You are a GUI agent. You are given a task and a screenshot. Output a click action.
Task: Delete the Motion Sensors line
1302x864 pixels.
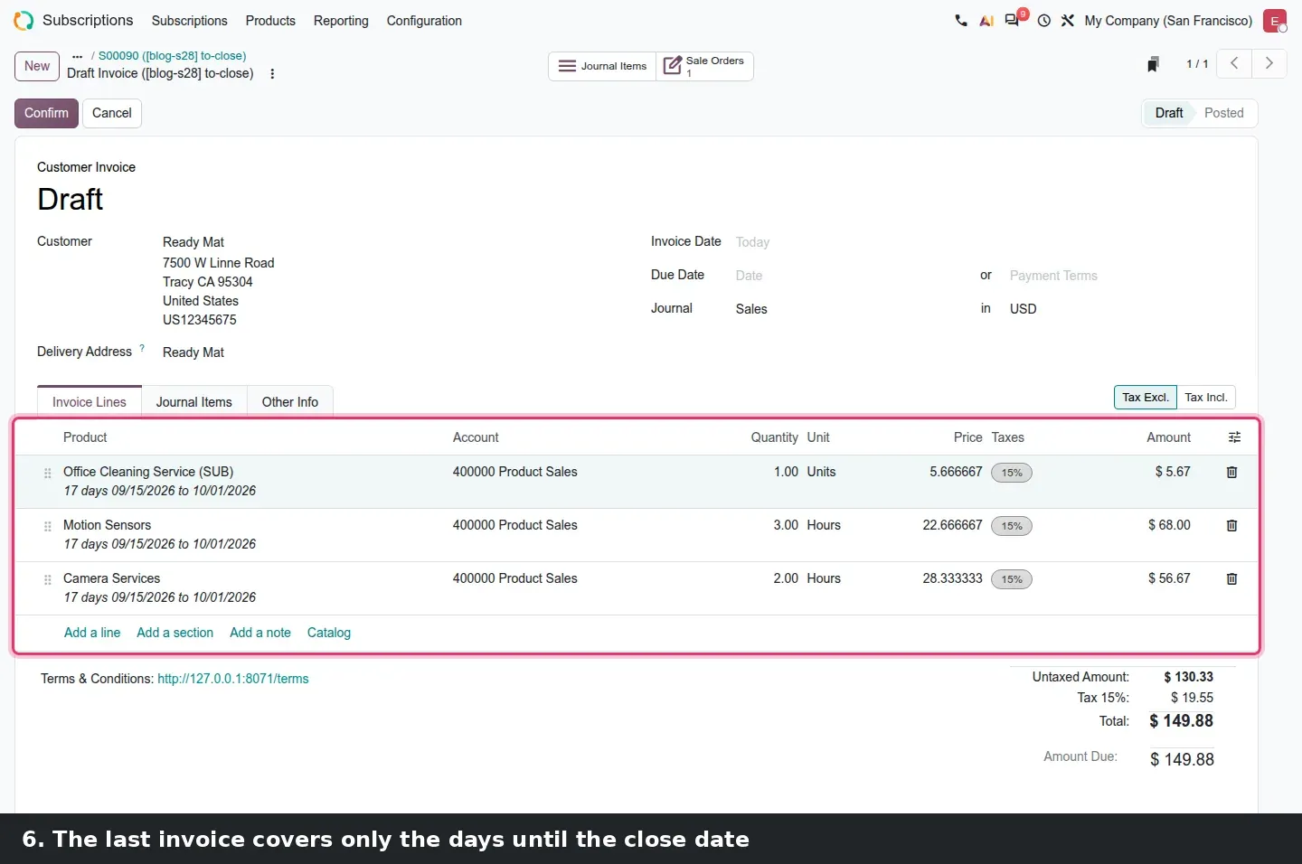coord(1231,525)
